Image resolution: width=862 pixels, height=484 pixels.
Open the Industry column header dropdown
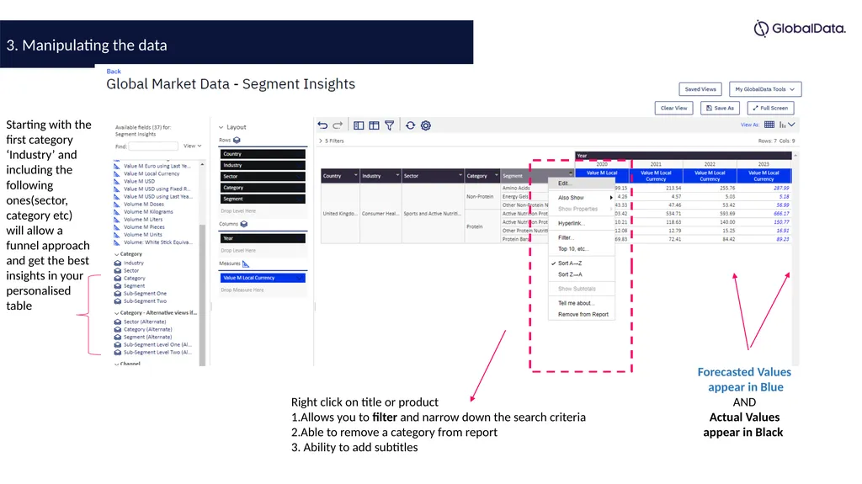397,175
